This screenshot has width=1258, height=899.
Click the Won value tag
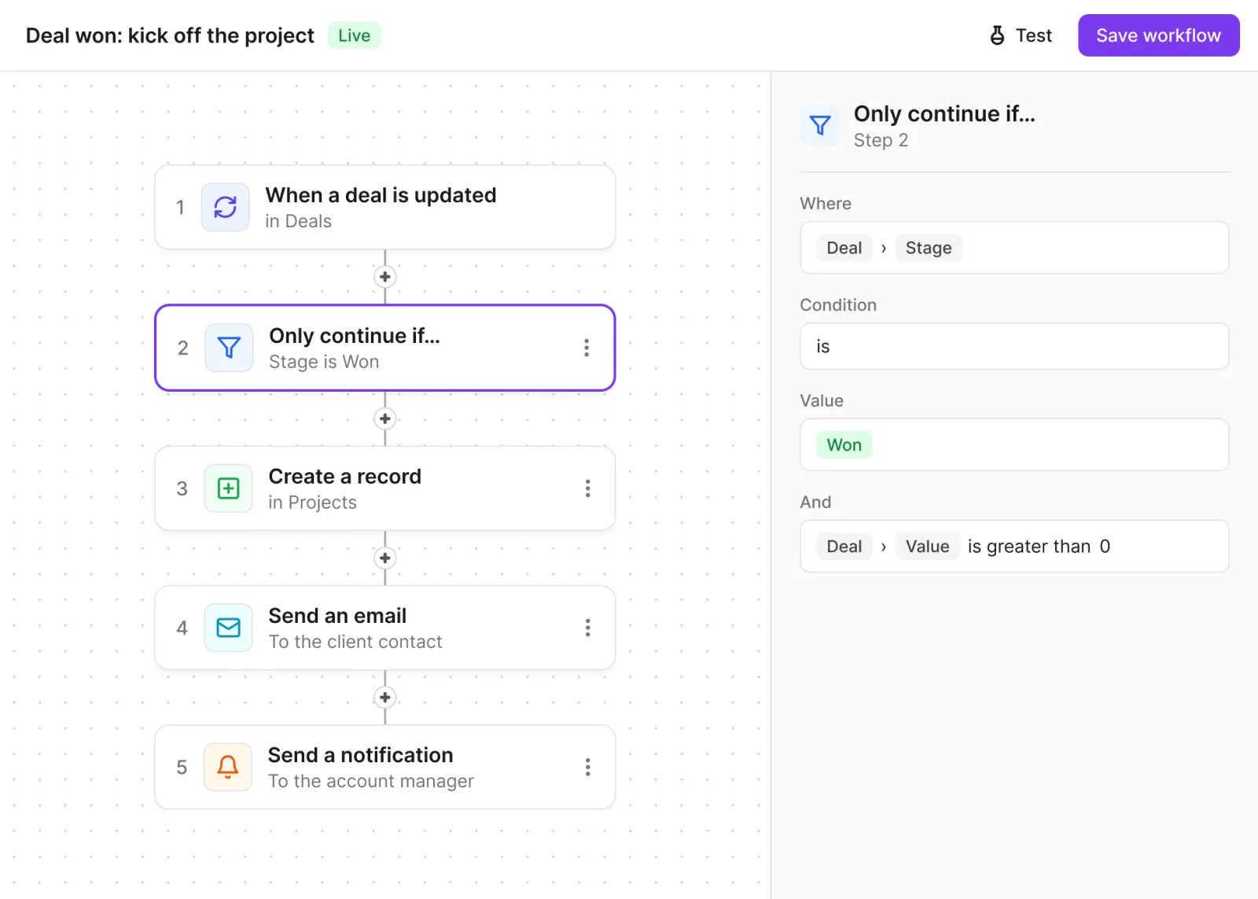(x=844, y=445)
